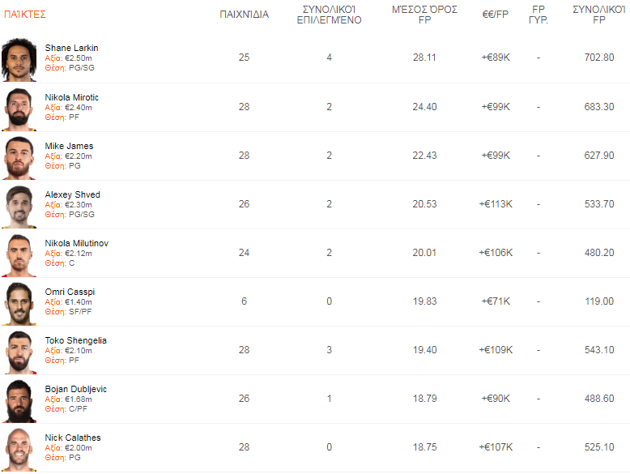The width and height of the screenshot is (630, 474).
Task: Click Toko Shengelia's avatar image
Action: (19, 351)
